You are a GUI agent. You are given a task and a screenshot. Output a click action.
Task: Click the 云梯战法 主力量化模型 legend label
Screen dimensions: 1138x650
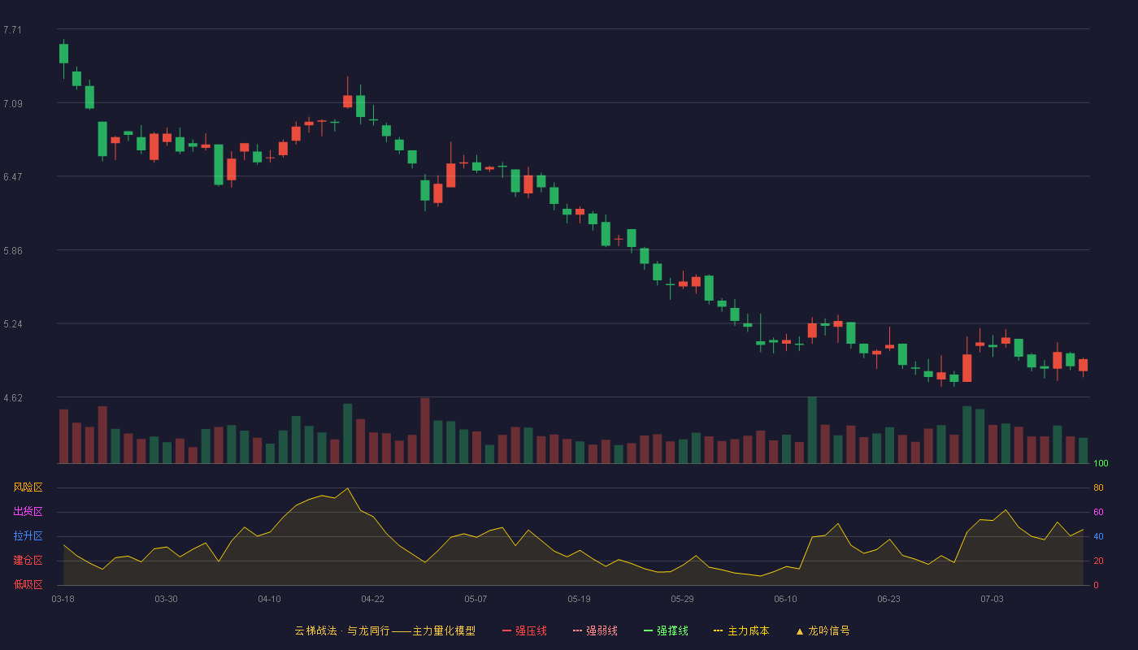pos(384,630)
